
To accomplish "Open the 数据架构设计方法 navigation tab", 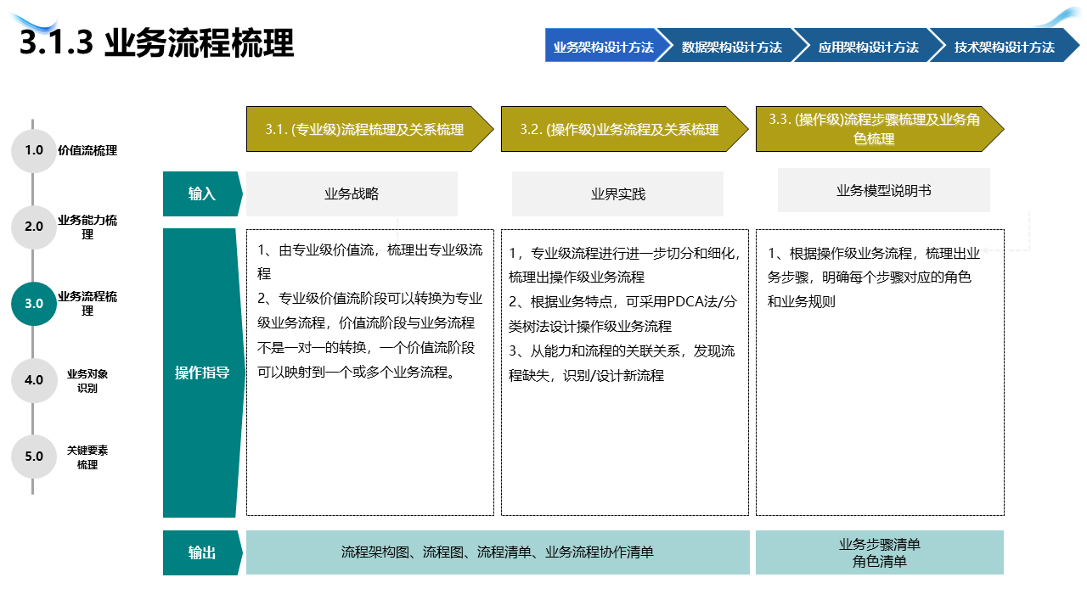I will click(731, 47).
